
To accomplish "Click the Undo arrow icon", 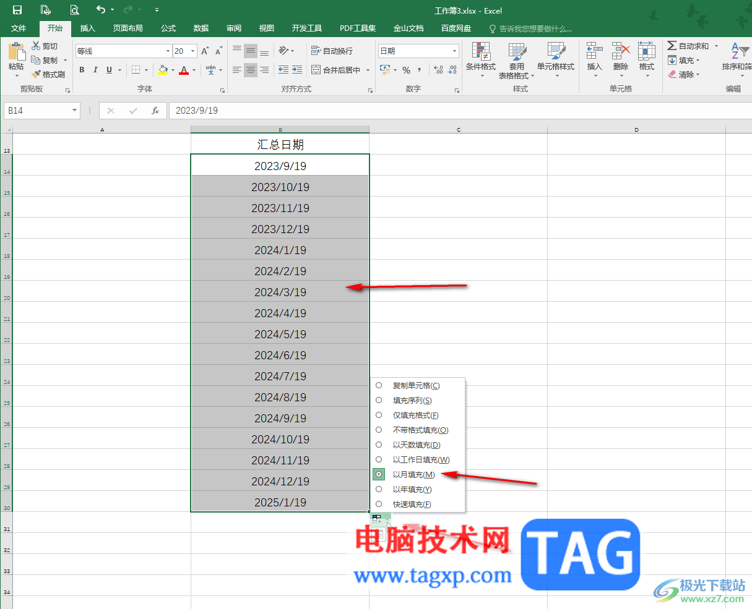I will coord(101,10).
